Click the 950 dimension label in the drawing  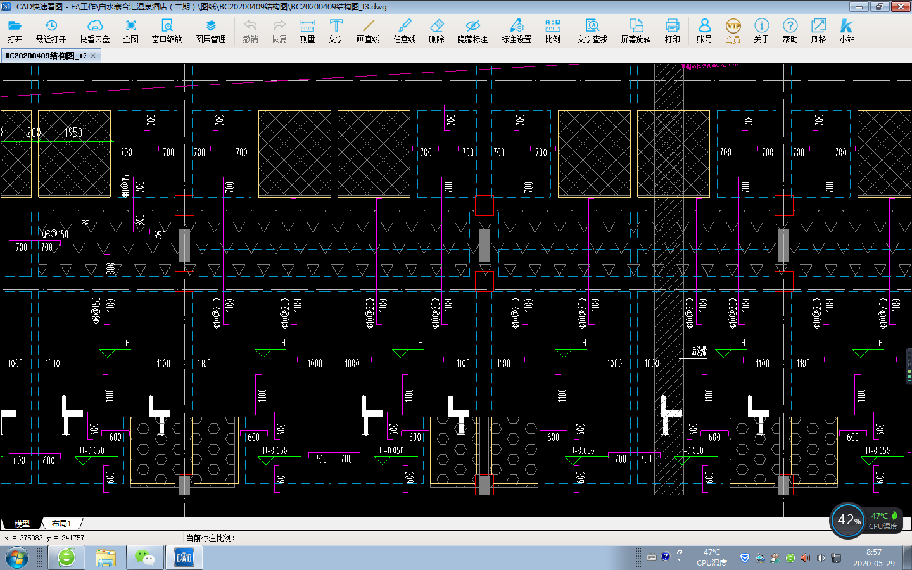pos(160,235)
